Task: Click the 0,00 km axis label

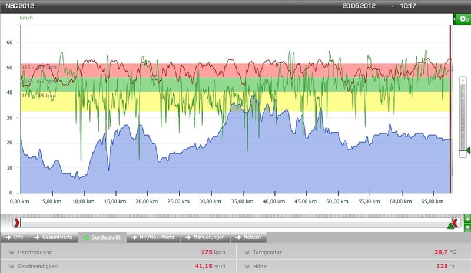Action: pos(19,201)
